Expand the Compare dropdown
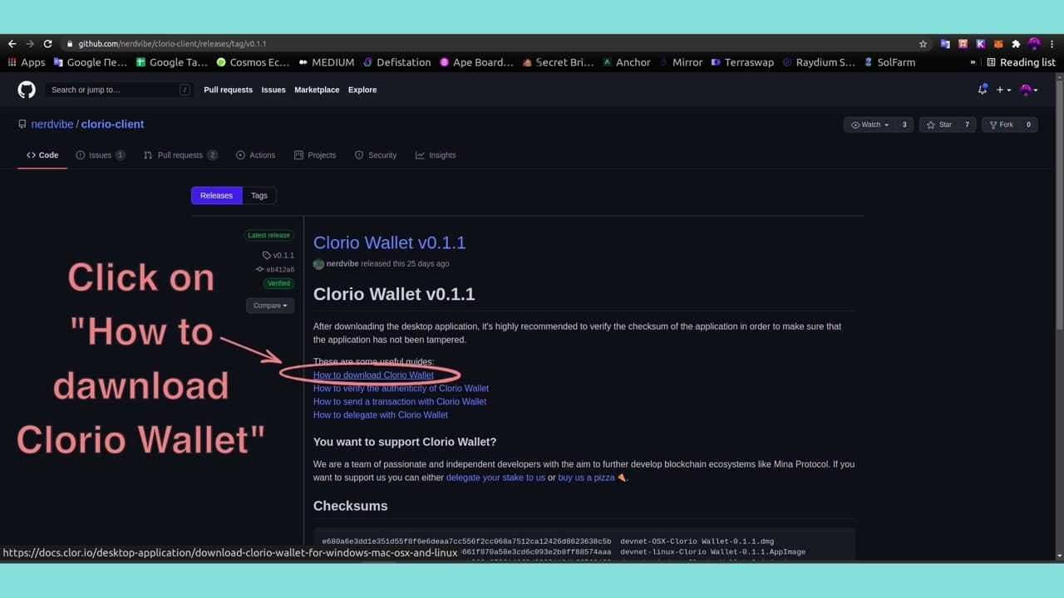The image size is (1064, 598). tap(270, 306)
